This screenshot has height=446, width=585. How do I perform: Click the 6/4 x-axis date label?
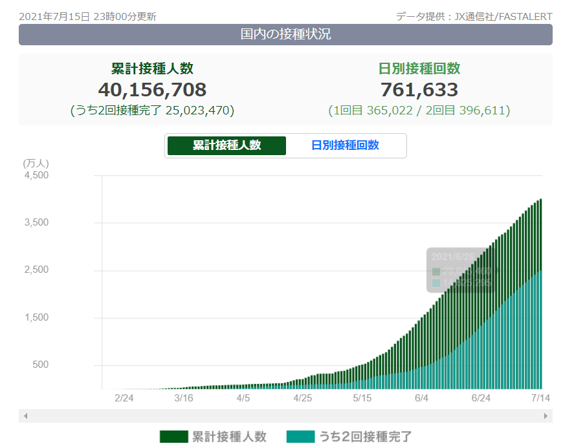[421, 398]
